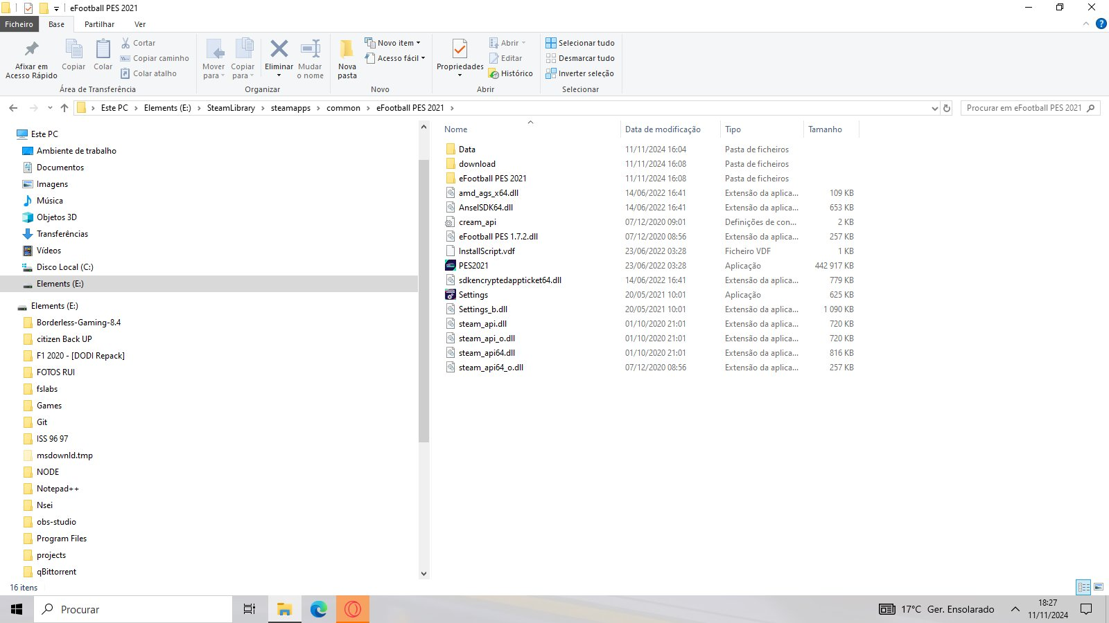
Task: Select Ambiente de trabalho in navigation pane
Action: [76, 151]
